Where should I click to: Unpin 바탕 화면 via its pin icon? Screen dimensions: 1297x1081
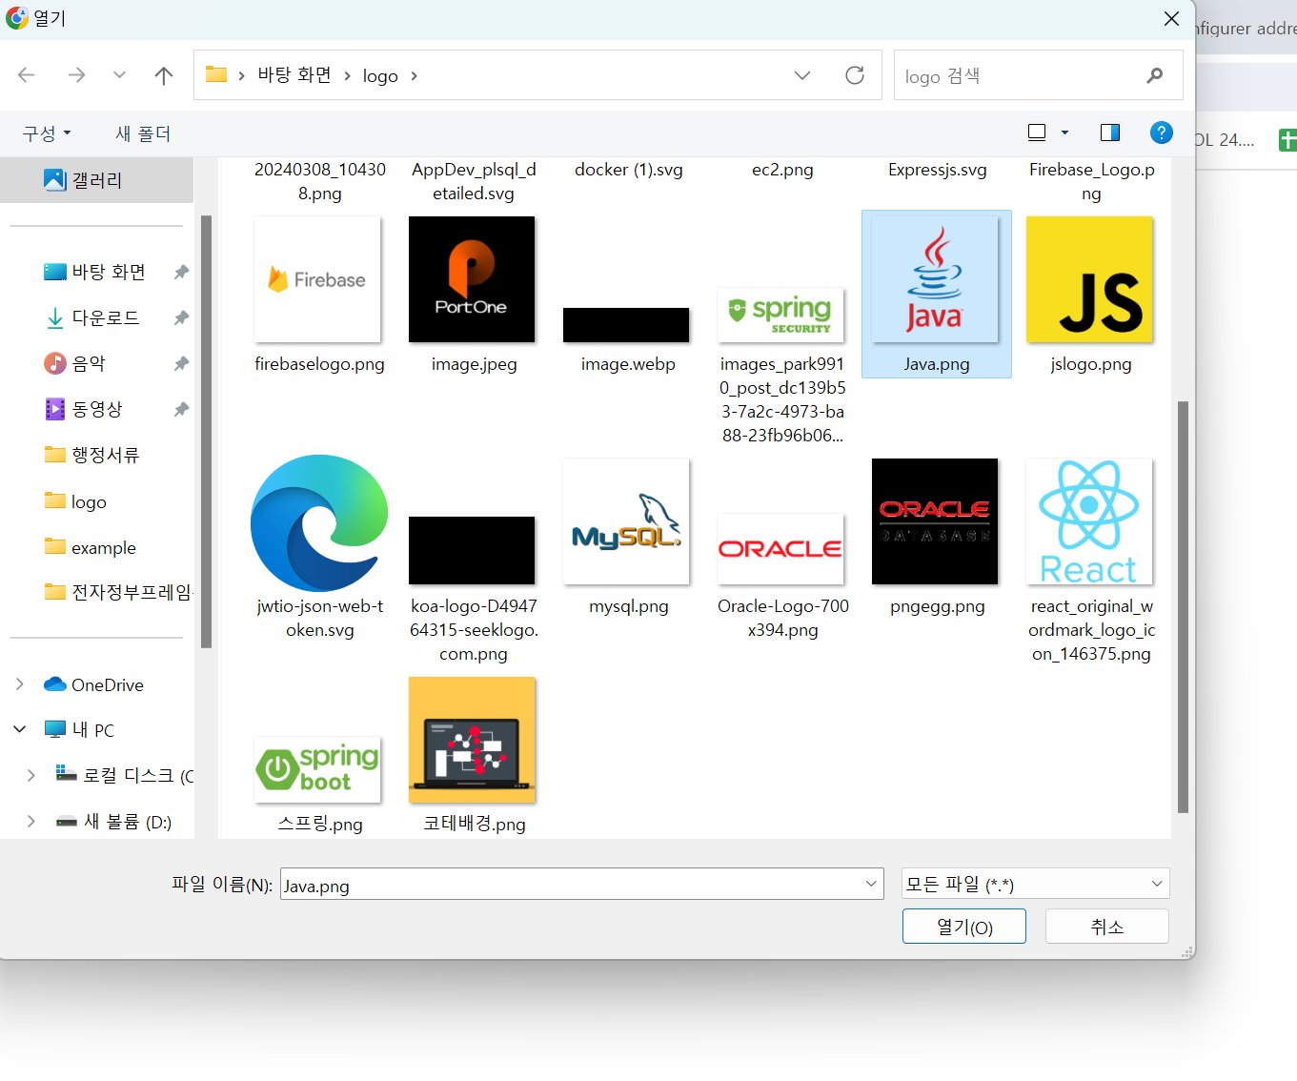point(181,272)
